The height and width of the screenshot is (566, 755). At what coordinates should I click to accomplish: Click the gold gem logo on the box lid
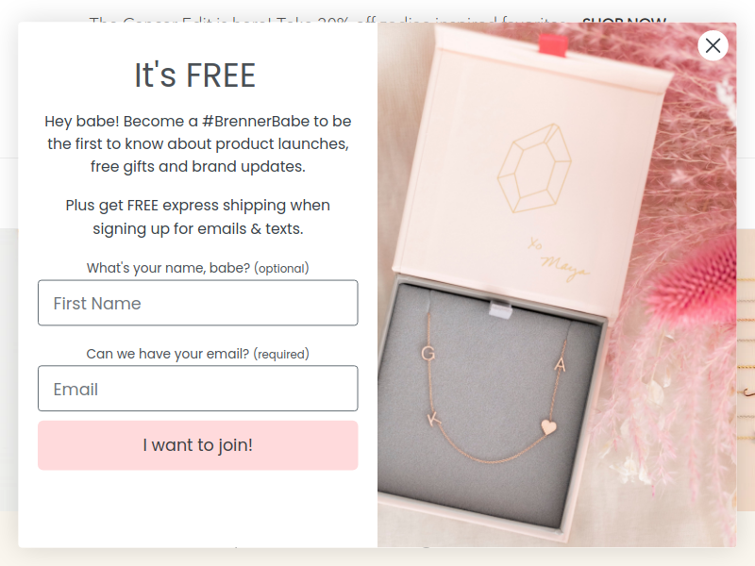[x=534, y=168]
